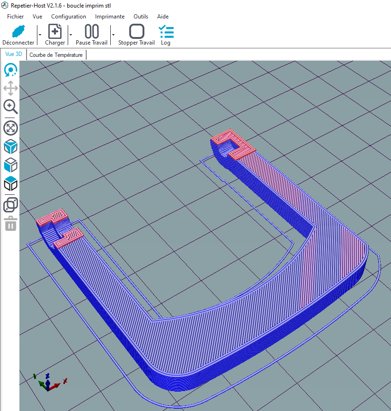Open the Fichier menu
The height and width of the screenshot is (411, 391).
[x=16, y=17]
